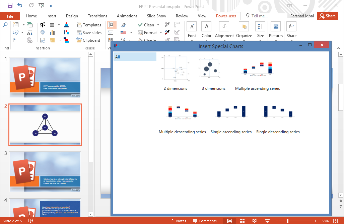344x224 pixels.
Task: Click the eyedropper icon beside Format
Action: point(167,32)
